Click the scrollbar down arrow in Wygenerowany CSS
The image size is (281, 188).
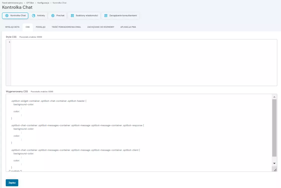[274, 163]
